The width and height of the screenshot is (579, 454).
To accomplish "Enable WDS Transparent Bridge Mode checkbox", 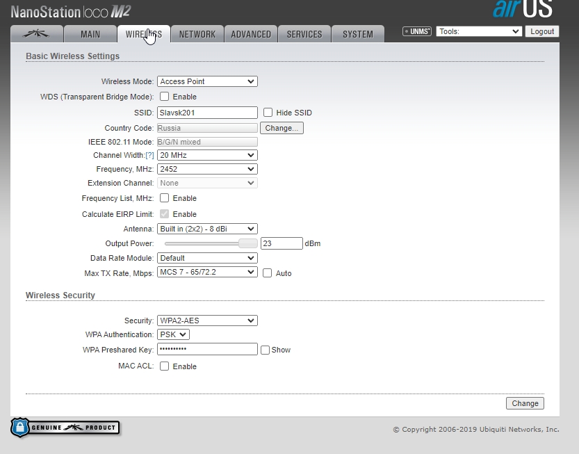I will tap(164, 97).
